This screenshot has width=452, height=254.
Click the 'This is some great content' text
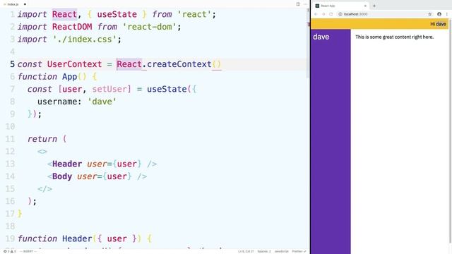pyautogui.click(x=394, y=37)
